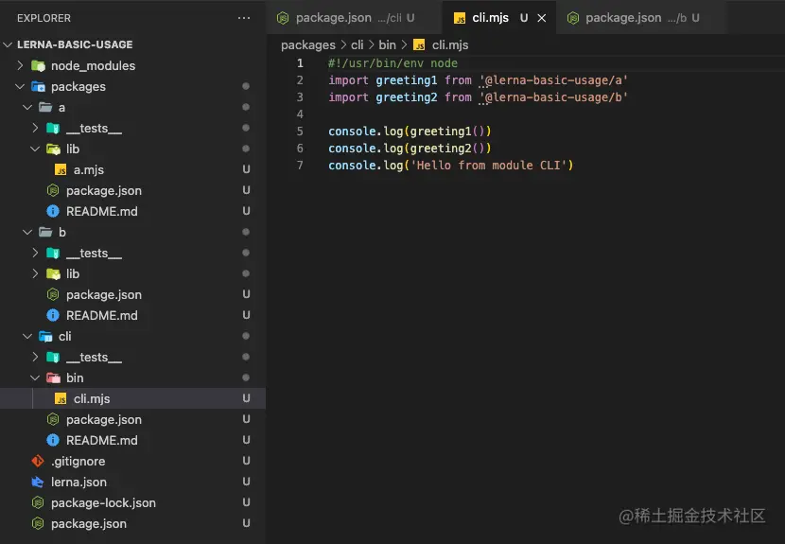
Task: Click package.json icon under cli folder
Action: pyautogui.click(x=53, y=419)
